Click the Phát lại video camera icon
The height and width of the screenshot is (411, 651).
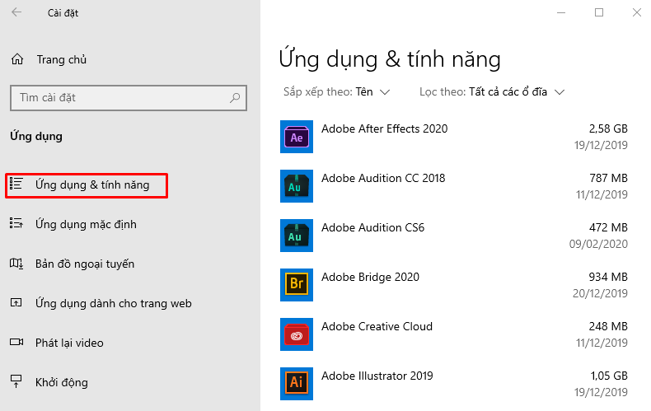click(16, 342)
